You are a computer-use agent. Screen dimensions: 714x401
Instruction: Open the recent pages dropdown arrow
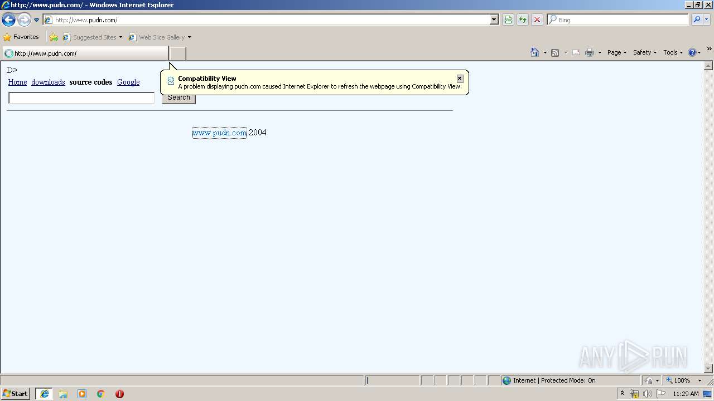(37, 20)
